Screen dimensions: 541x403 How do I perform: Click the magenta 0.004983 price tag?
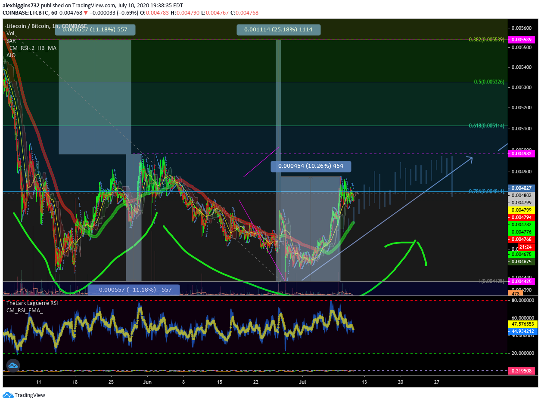(x=522, y=154)
